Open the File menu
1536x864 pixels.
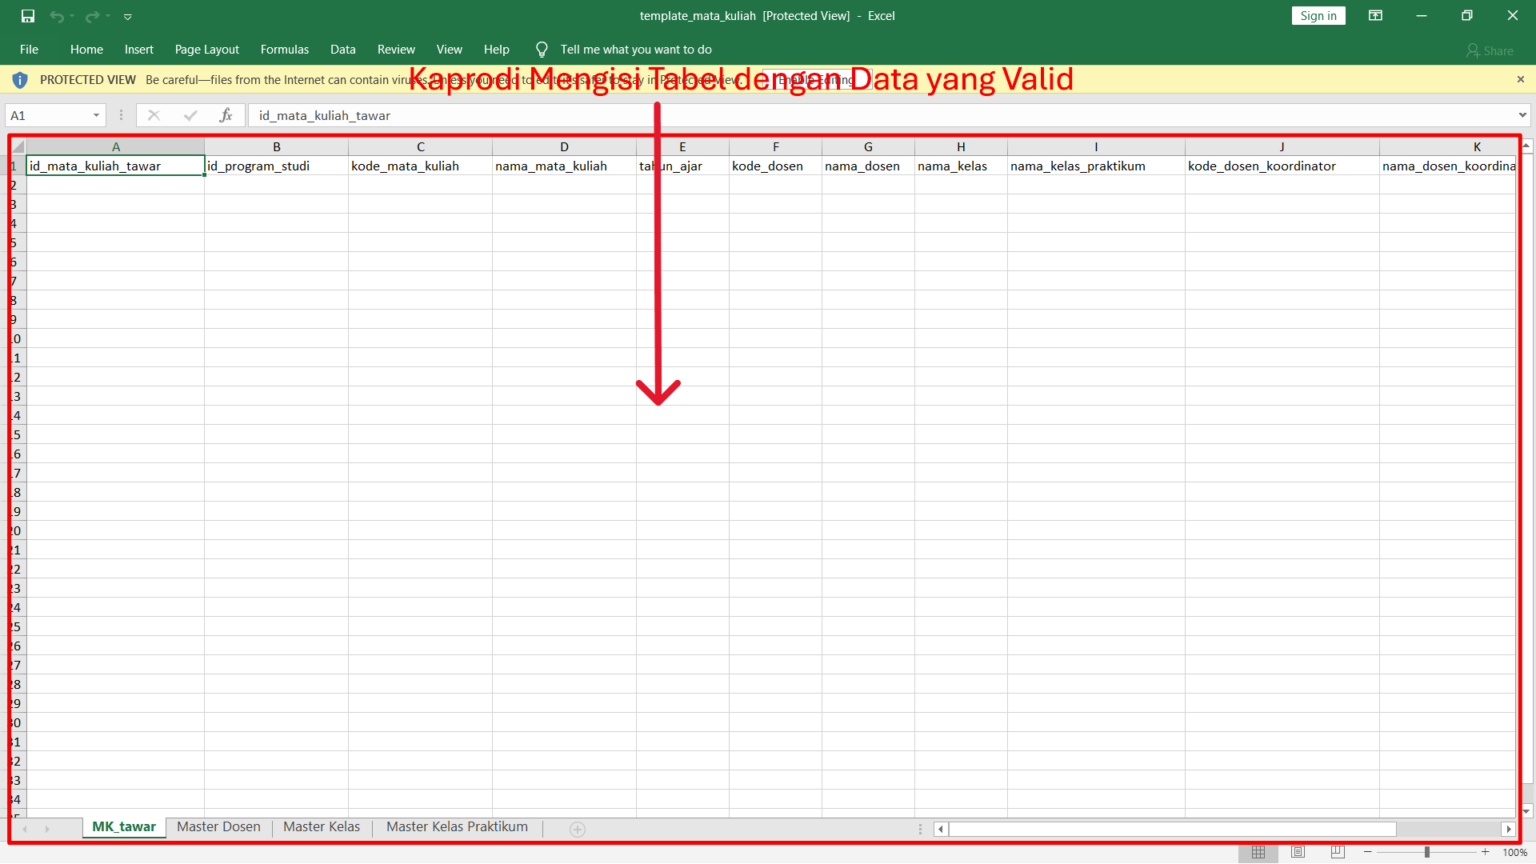pos(29,50)
